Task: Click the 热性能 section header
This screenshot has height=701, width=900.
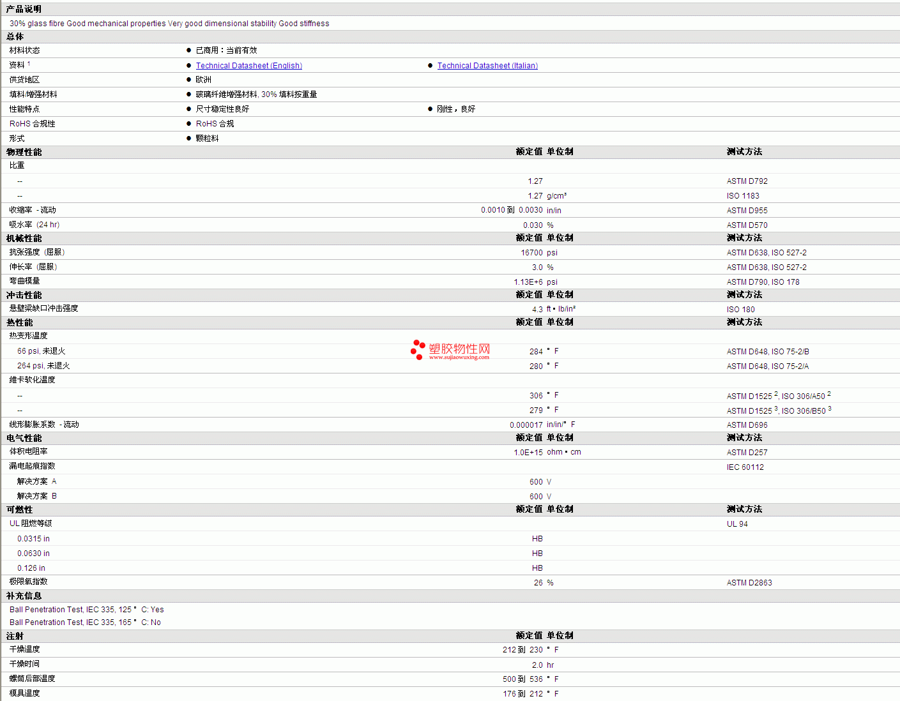Action: point(19,322)
